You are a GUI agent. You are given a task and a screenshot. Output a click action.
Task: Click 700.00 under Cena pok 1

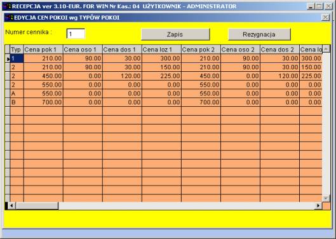point(43,102)
